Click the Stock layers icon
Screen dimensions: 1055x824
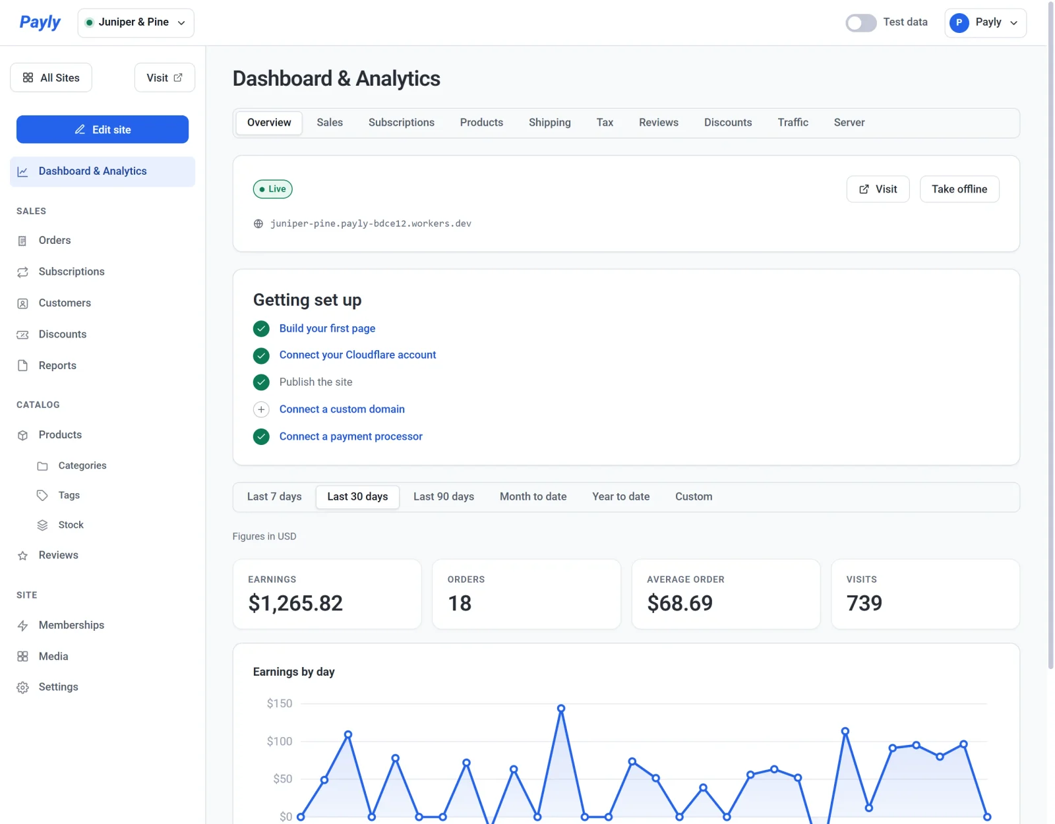[x=42, y=525]
